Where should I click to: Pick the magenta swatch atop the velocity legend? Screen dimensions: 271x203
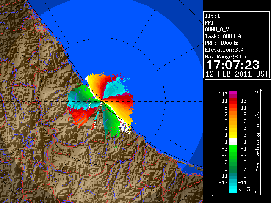[x=233, y=93]
